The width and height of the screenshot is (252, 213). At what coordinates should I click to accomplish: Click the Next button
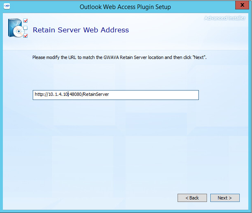225,198
